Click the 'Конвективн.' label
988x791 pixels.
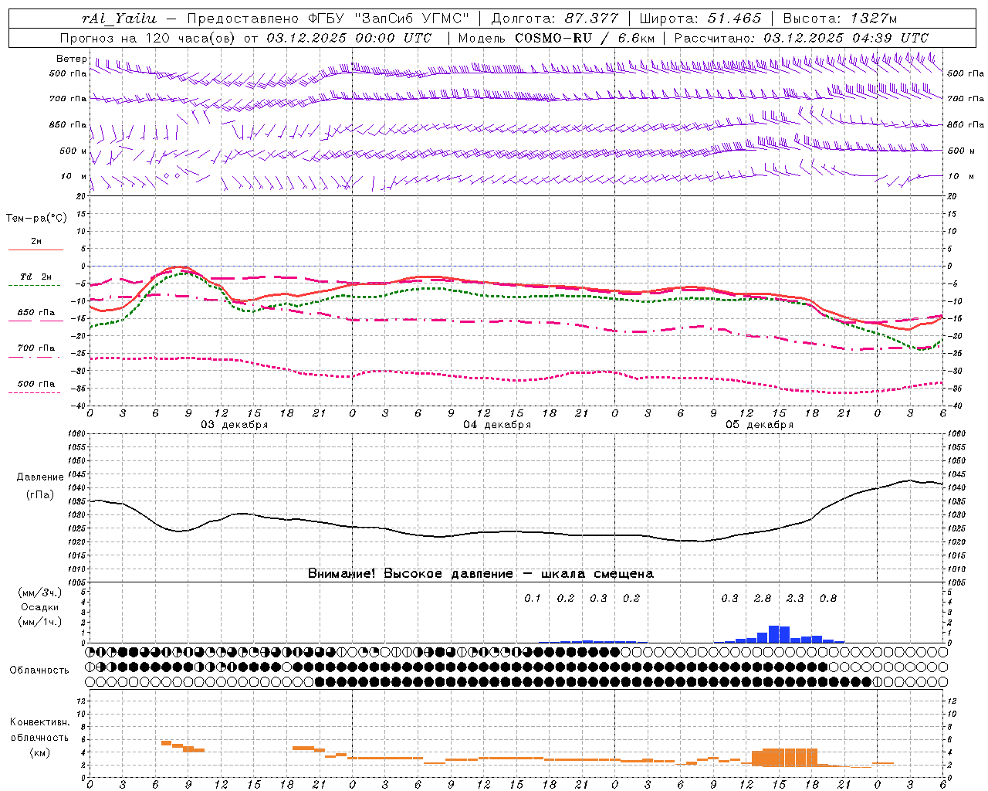(39, 722)
